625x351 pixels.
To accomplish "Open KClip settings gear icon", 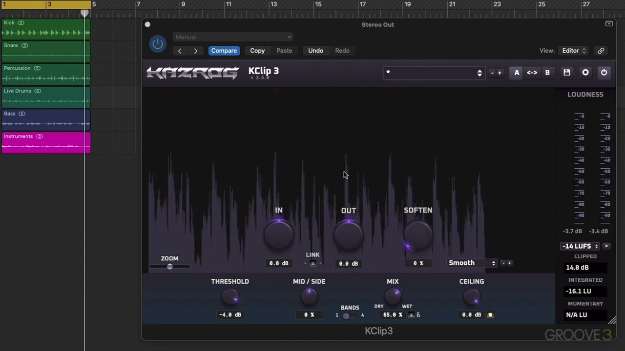I will click(585, 73).
